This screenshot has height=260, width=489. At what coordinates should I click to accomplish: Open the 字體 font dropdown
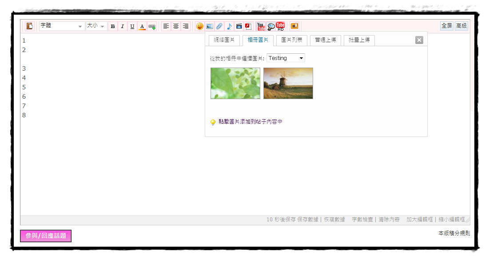tap(62, 26)
